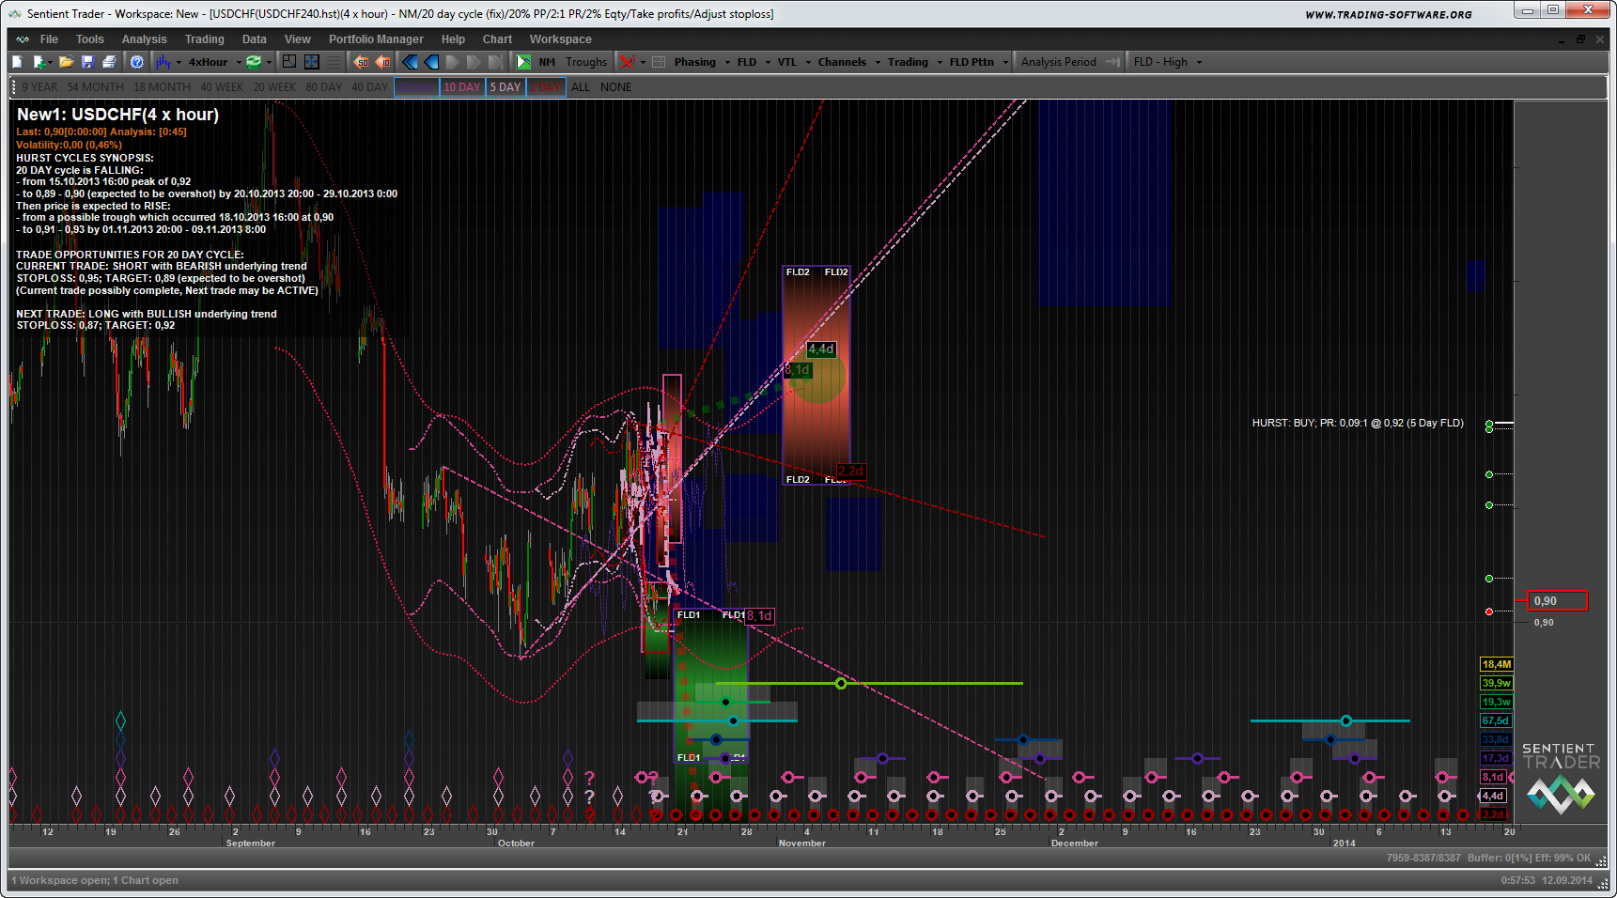This screenshot has width=1617, height=898.
Task: Expand the Channels dropdown menu
Action: coord(848,62)
